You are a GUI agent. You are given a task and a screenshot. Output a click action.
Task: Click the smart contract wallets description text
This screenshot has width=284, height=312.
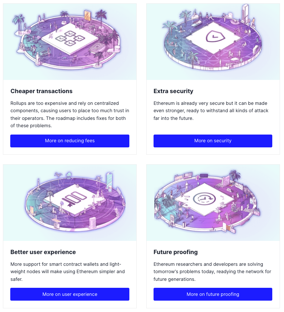coord(68,272)
